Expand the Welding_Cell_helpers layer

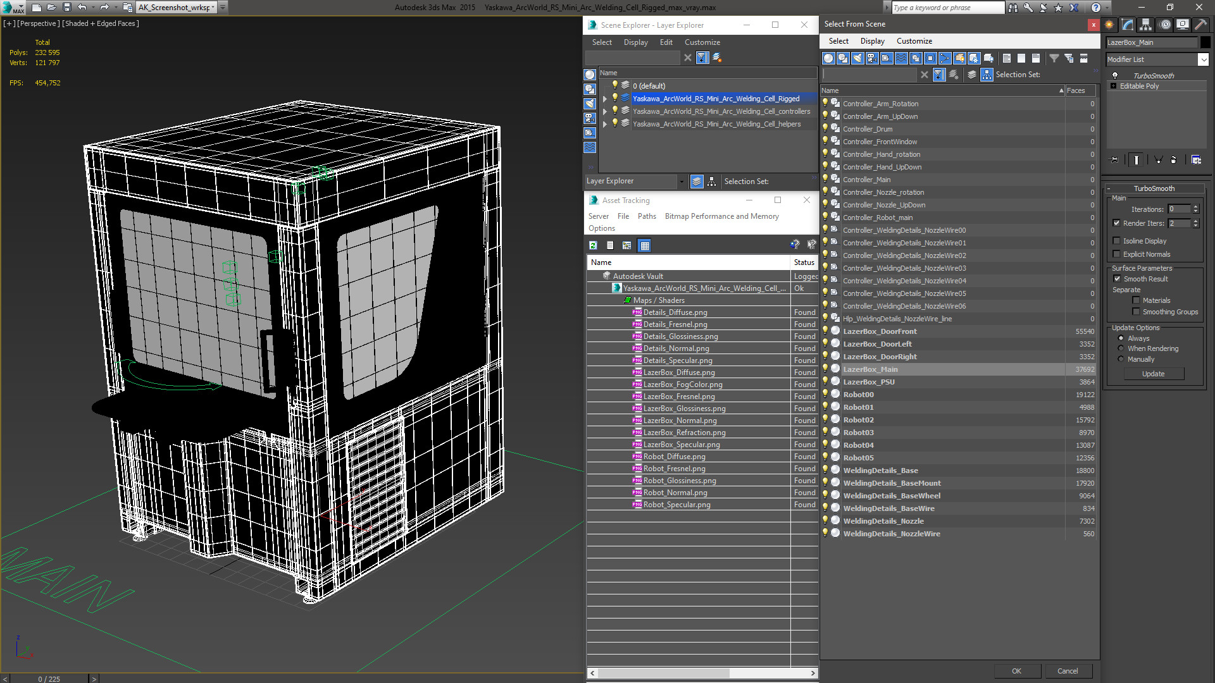(605, 124)
